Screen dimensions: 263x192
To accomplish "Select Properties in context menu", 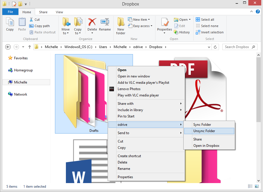I will pyautogui.click(x=146, y=177).
